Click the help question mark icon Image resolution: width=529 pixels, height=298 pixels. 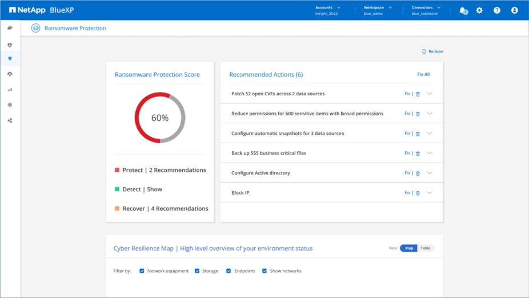click(x=497, y=10)
